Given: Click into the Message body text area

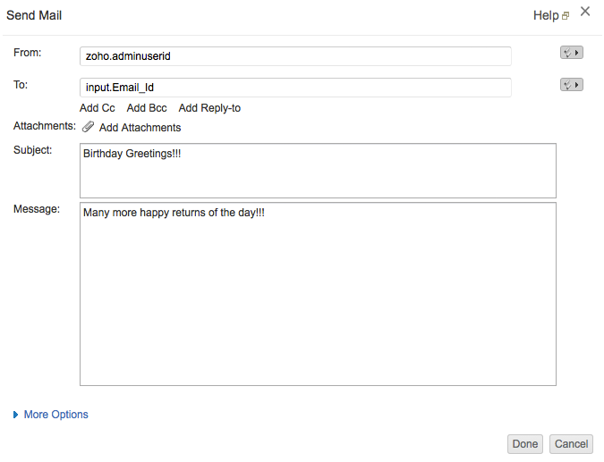Looking at the screenshot, I should pos(318,294).
